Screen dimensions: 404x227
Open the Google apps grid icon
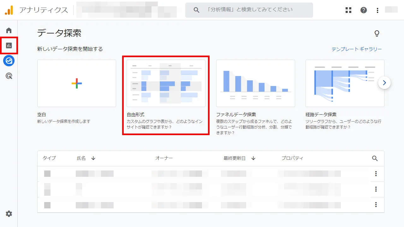coord(348,10)
